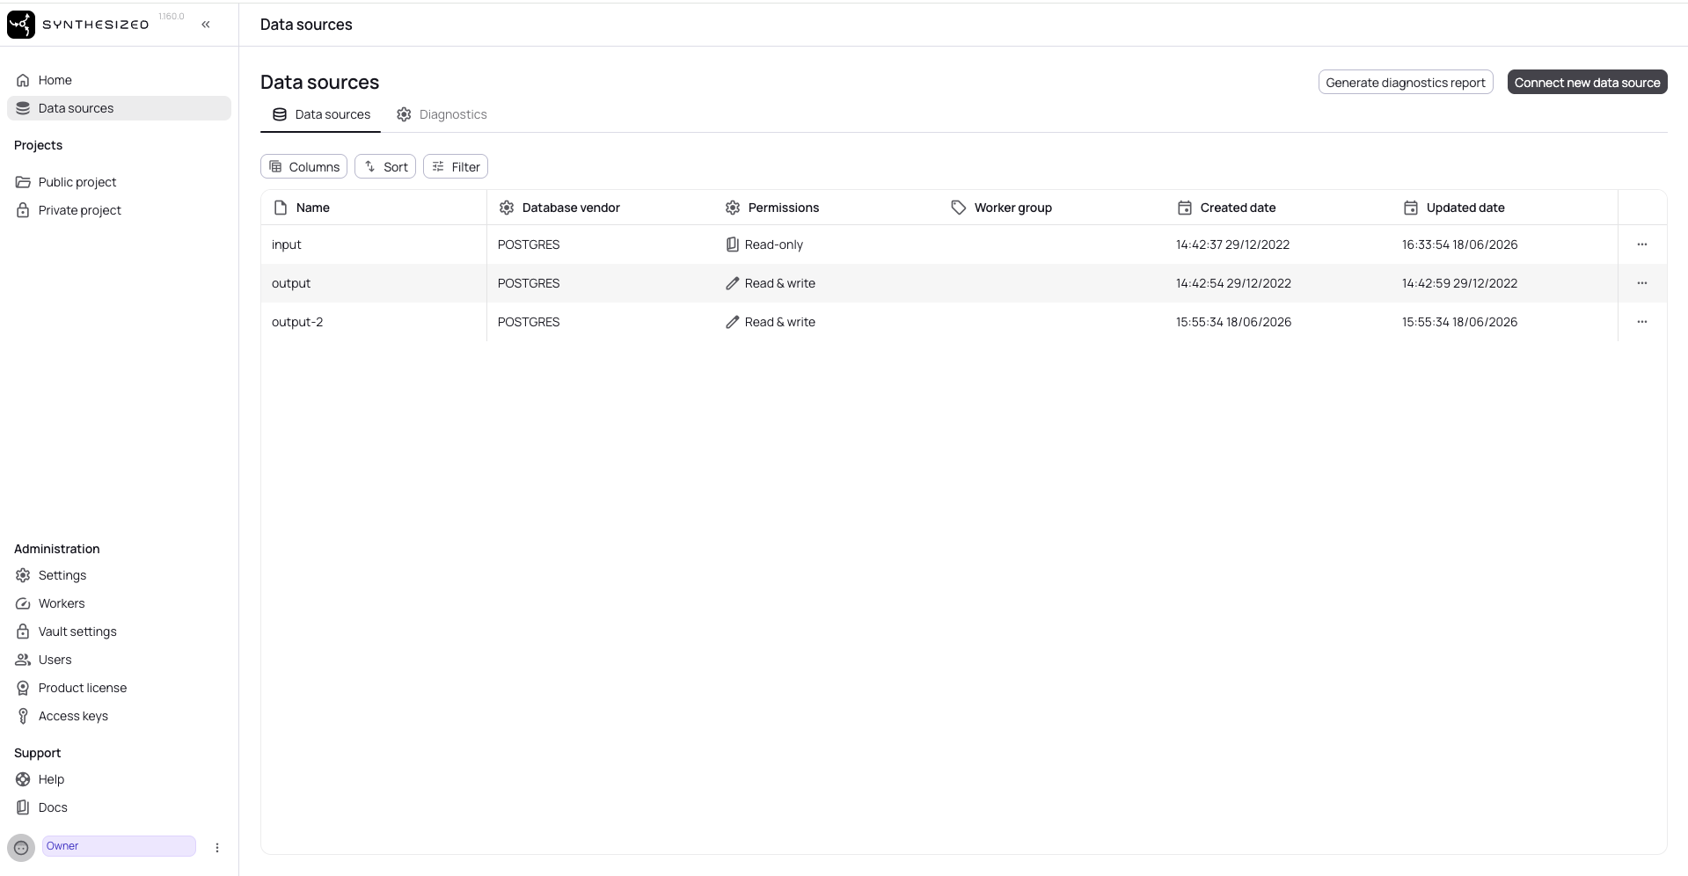Click the Vault settings lock icon
This screenshot has height=876, width=1688.
tap(23, 631)
